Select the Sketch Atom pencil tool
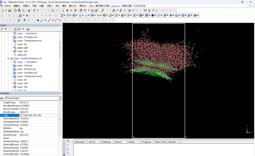The image size is (255, 156). coord(103,10)
